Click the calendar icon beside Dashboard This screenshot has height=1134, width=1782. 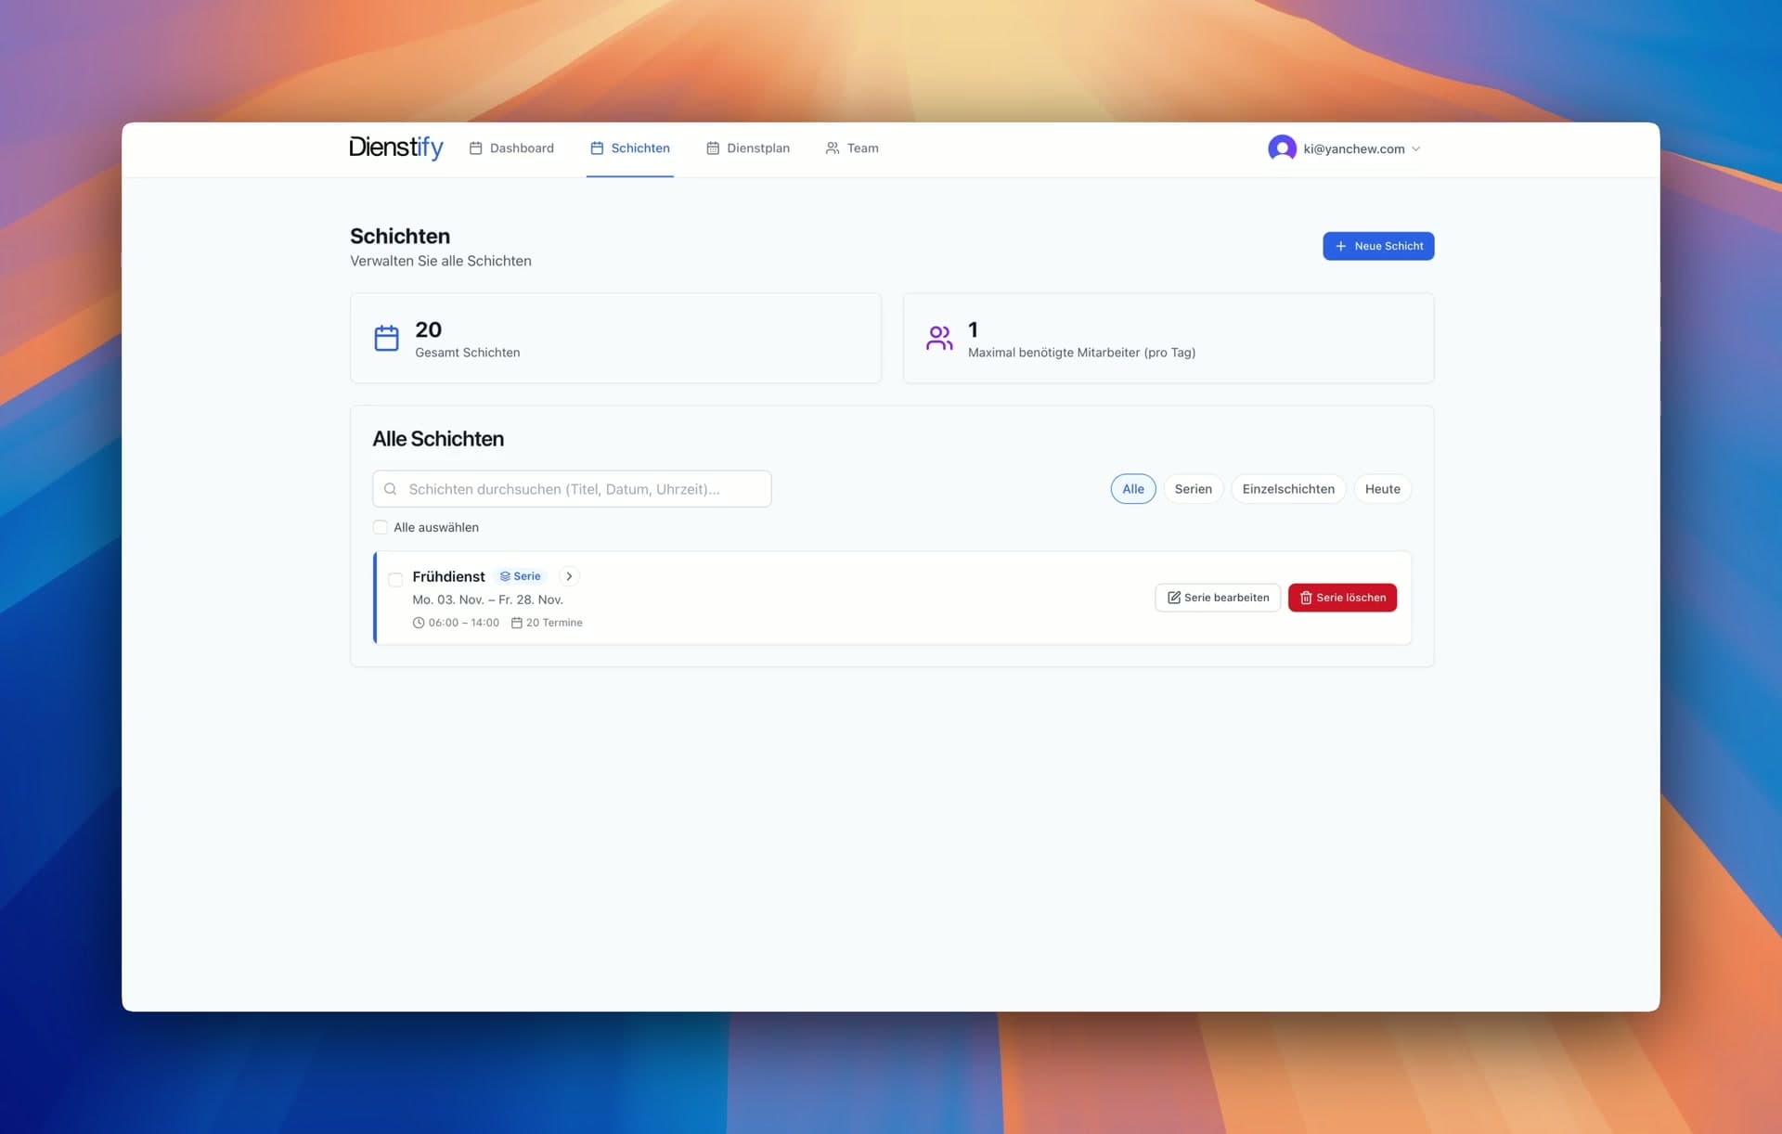pyautogui.click(x=476, y=148)
